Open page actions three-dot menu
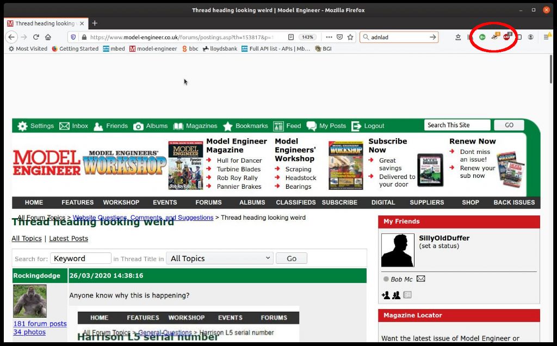 tap(329, 37)
